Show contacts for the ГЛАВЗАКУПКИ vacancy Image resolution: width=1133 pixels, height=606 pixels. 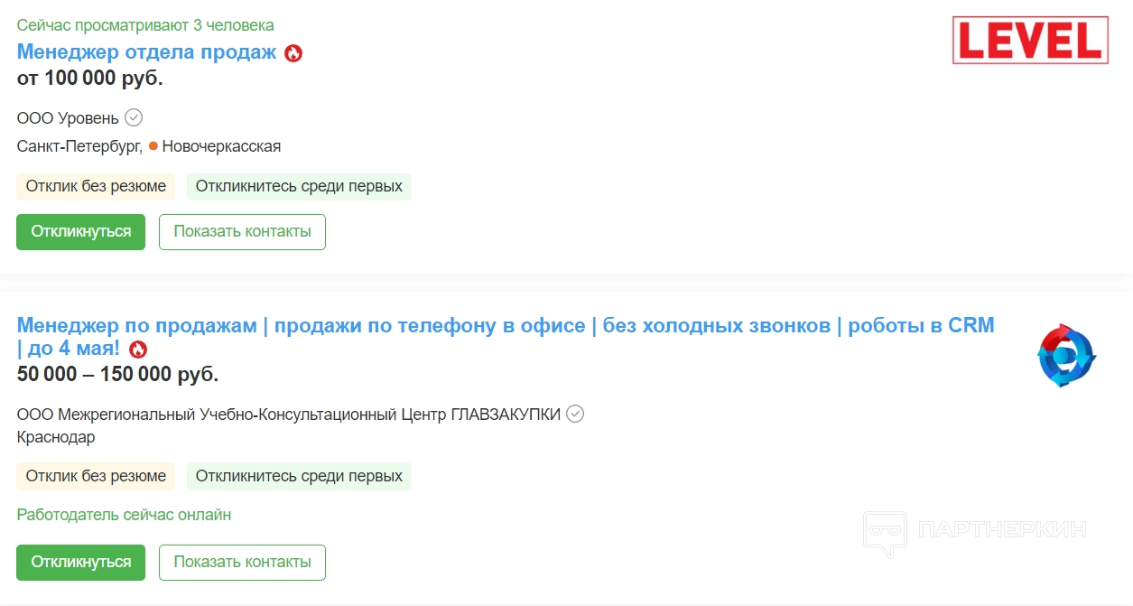click(x=242, y=563)
